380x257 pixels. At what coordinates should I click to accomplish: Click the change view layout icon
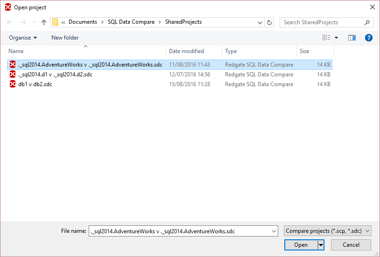click(x=326, y=38)
